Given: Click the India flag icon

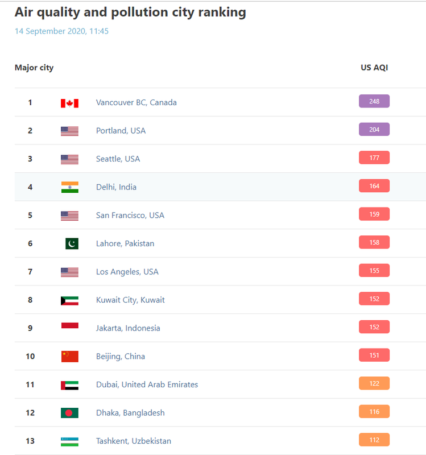Looking at the screenshot, I should coord(69,187).
